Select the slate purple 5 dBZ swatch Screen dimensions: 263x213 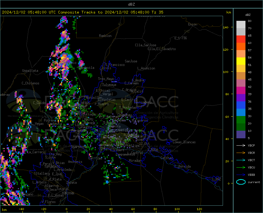click(x=241, y=134)
